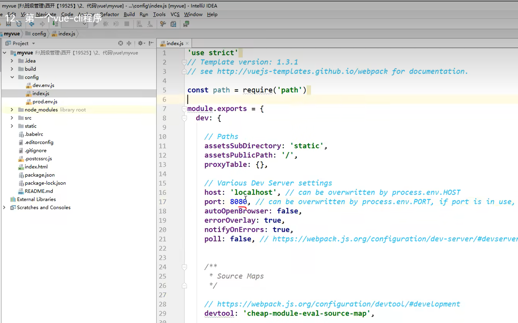Click fold toggle on line 2 comment
518x323 pixels.
[x=184, y=62]
